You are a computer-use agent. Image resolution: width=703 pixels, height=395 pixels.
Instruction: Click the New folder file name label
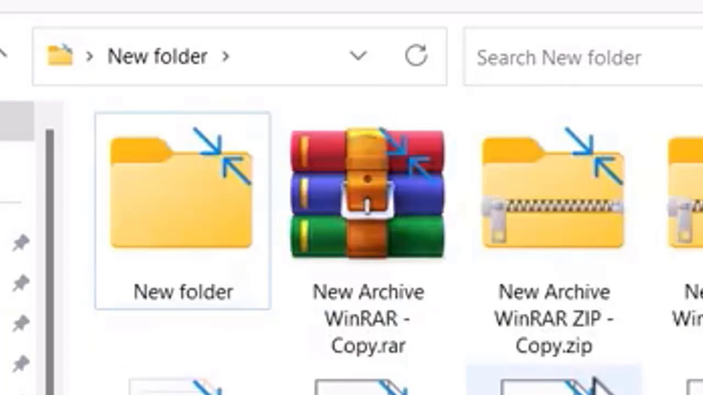(183, 292)
